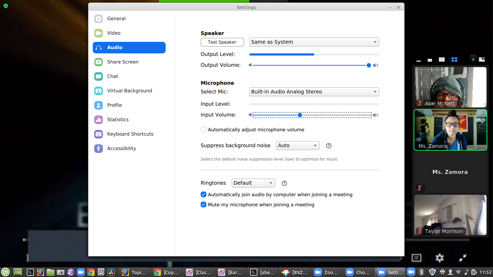Click the output volume loud speaker icon

(376, 65)
